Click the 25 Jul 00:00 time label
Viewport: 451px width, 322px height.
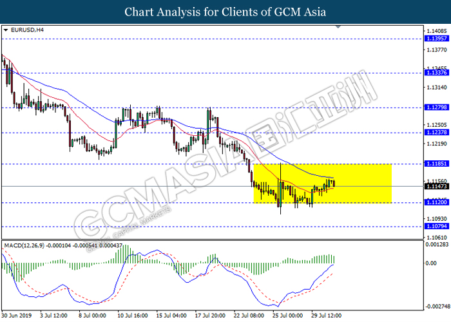(x=287, y=316)
